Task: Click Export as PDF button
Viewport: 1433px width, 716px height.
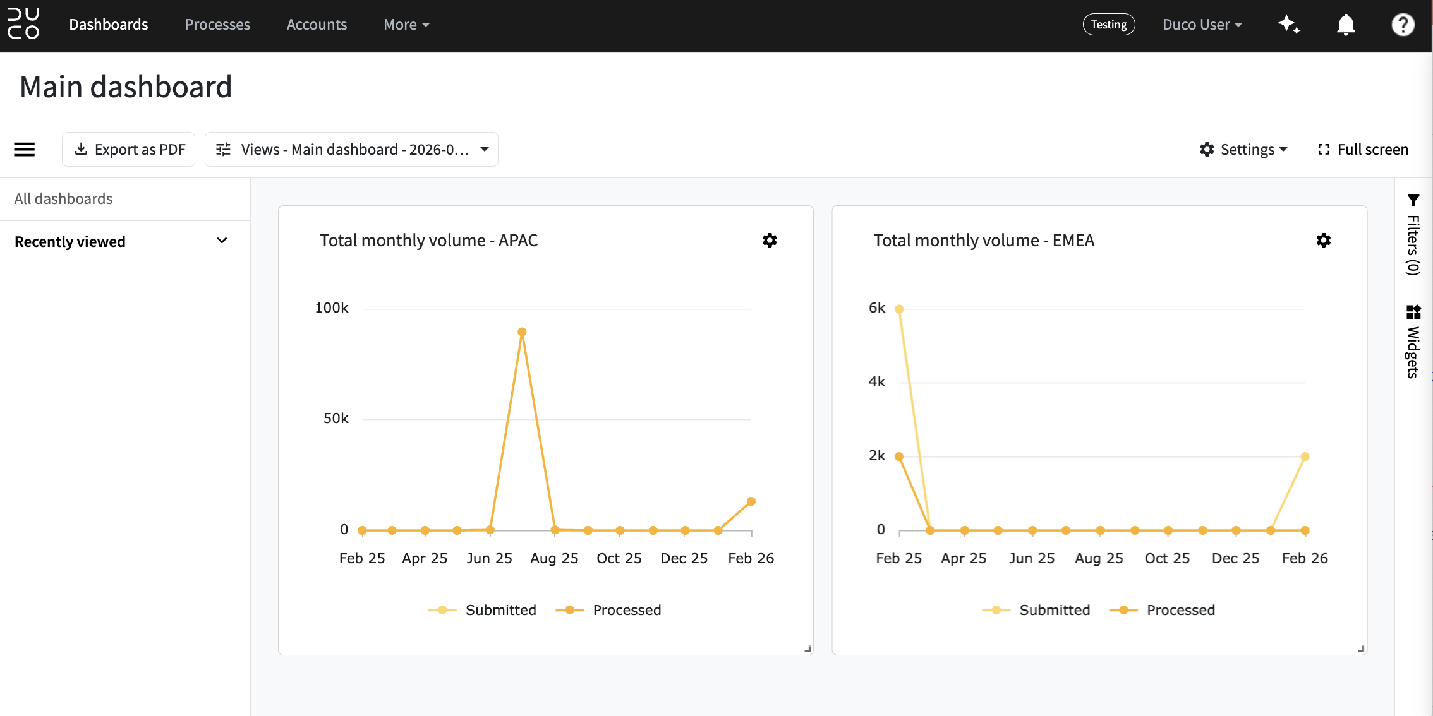Action: click(129, 150)
